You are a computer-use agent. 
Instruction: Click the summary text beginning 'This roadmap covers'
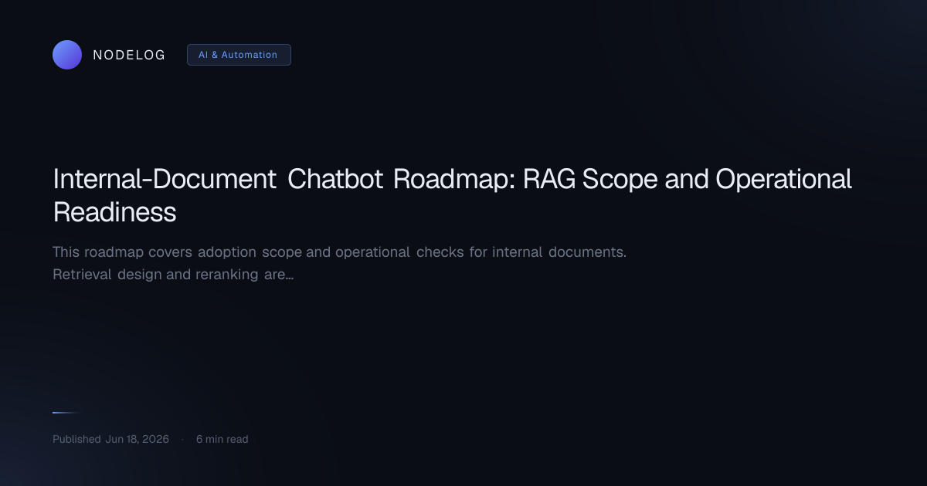[340, 263]
